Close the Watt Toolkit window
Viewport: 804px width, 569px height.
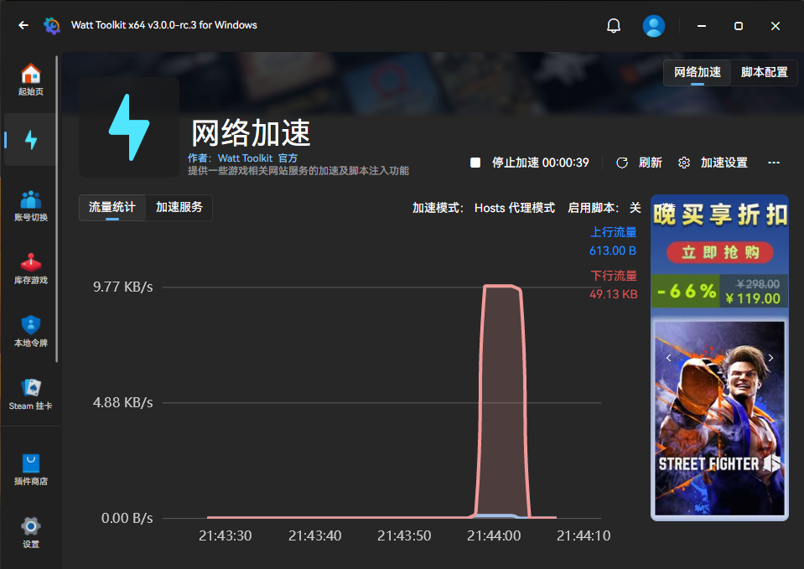pos(775,26)
